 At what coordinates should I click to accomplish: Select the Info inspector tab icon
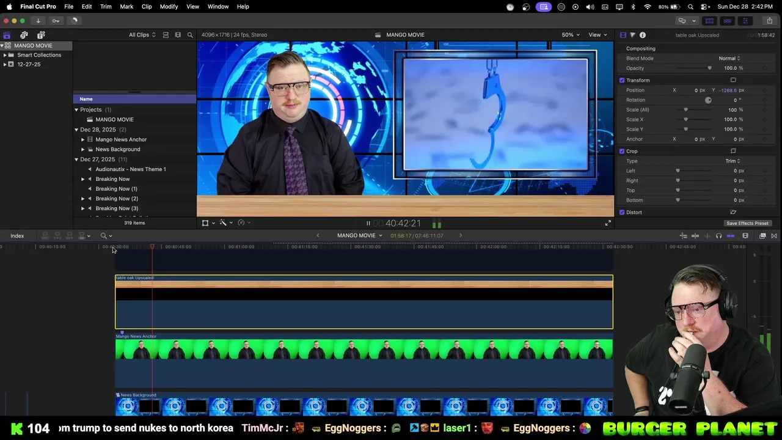click(x=643, y=35)
